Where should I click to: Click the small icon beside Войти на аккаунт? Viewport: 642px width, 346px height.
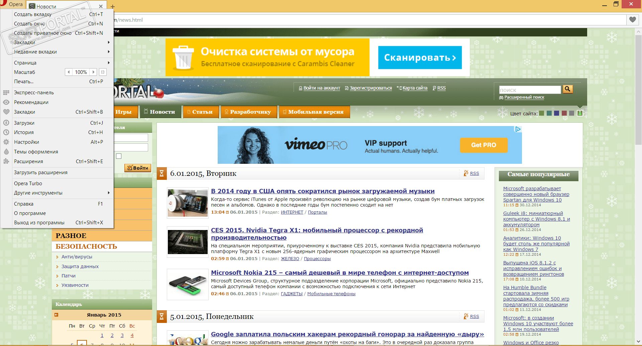(301, 88)
